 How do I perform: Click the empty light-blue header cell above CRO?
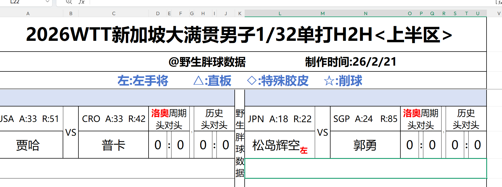[117, 98]
